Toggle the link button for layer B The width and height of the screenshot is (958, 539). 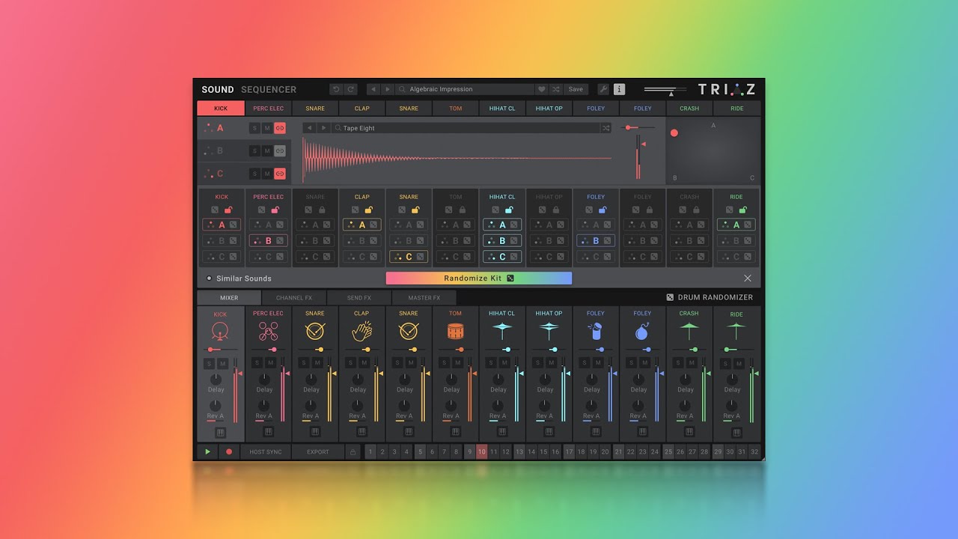280,151
